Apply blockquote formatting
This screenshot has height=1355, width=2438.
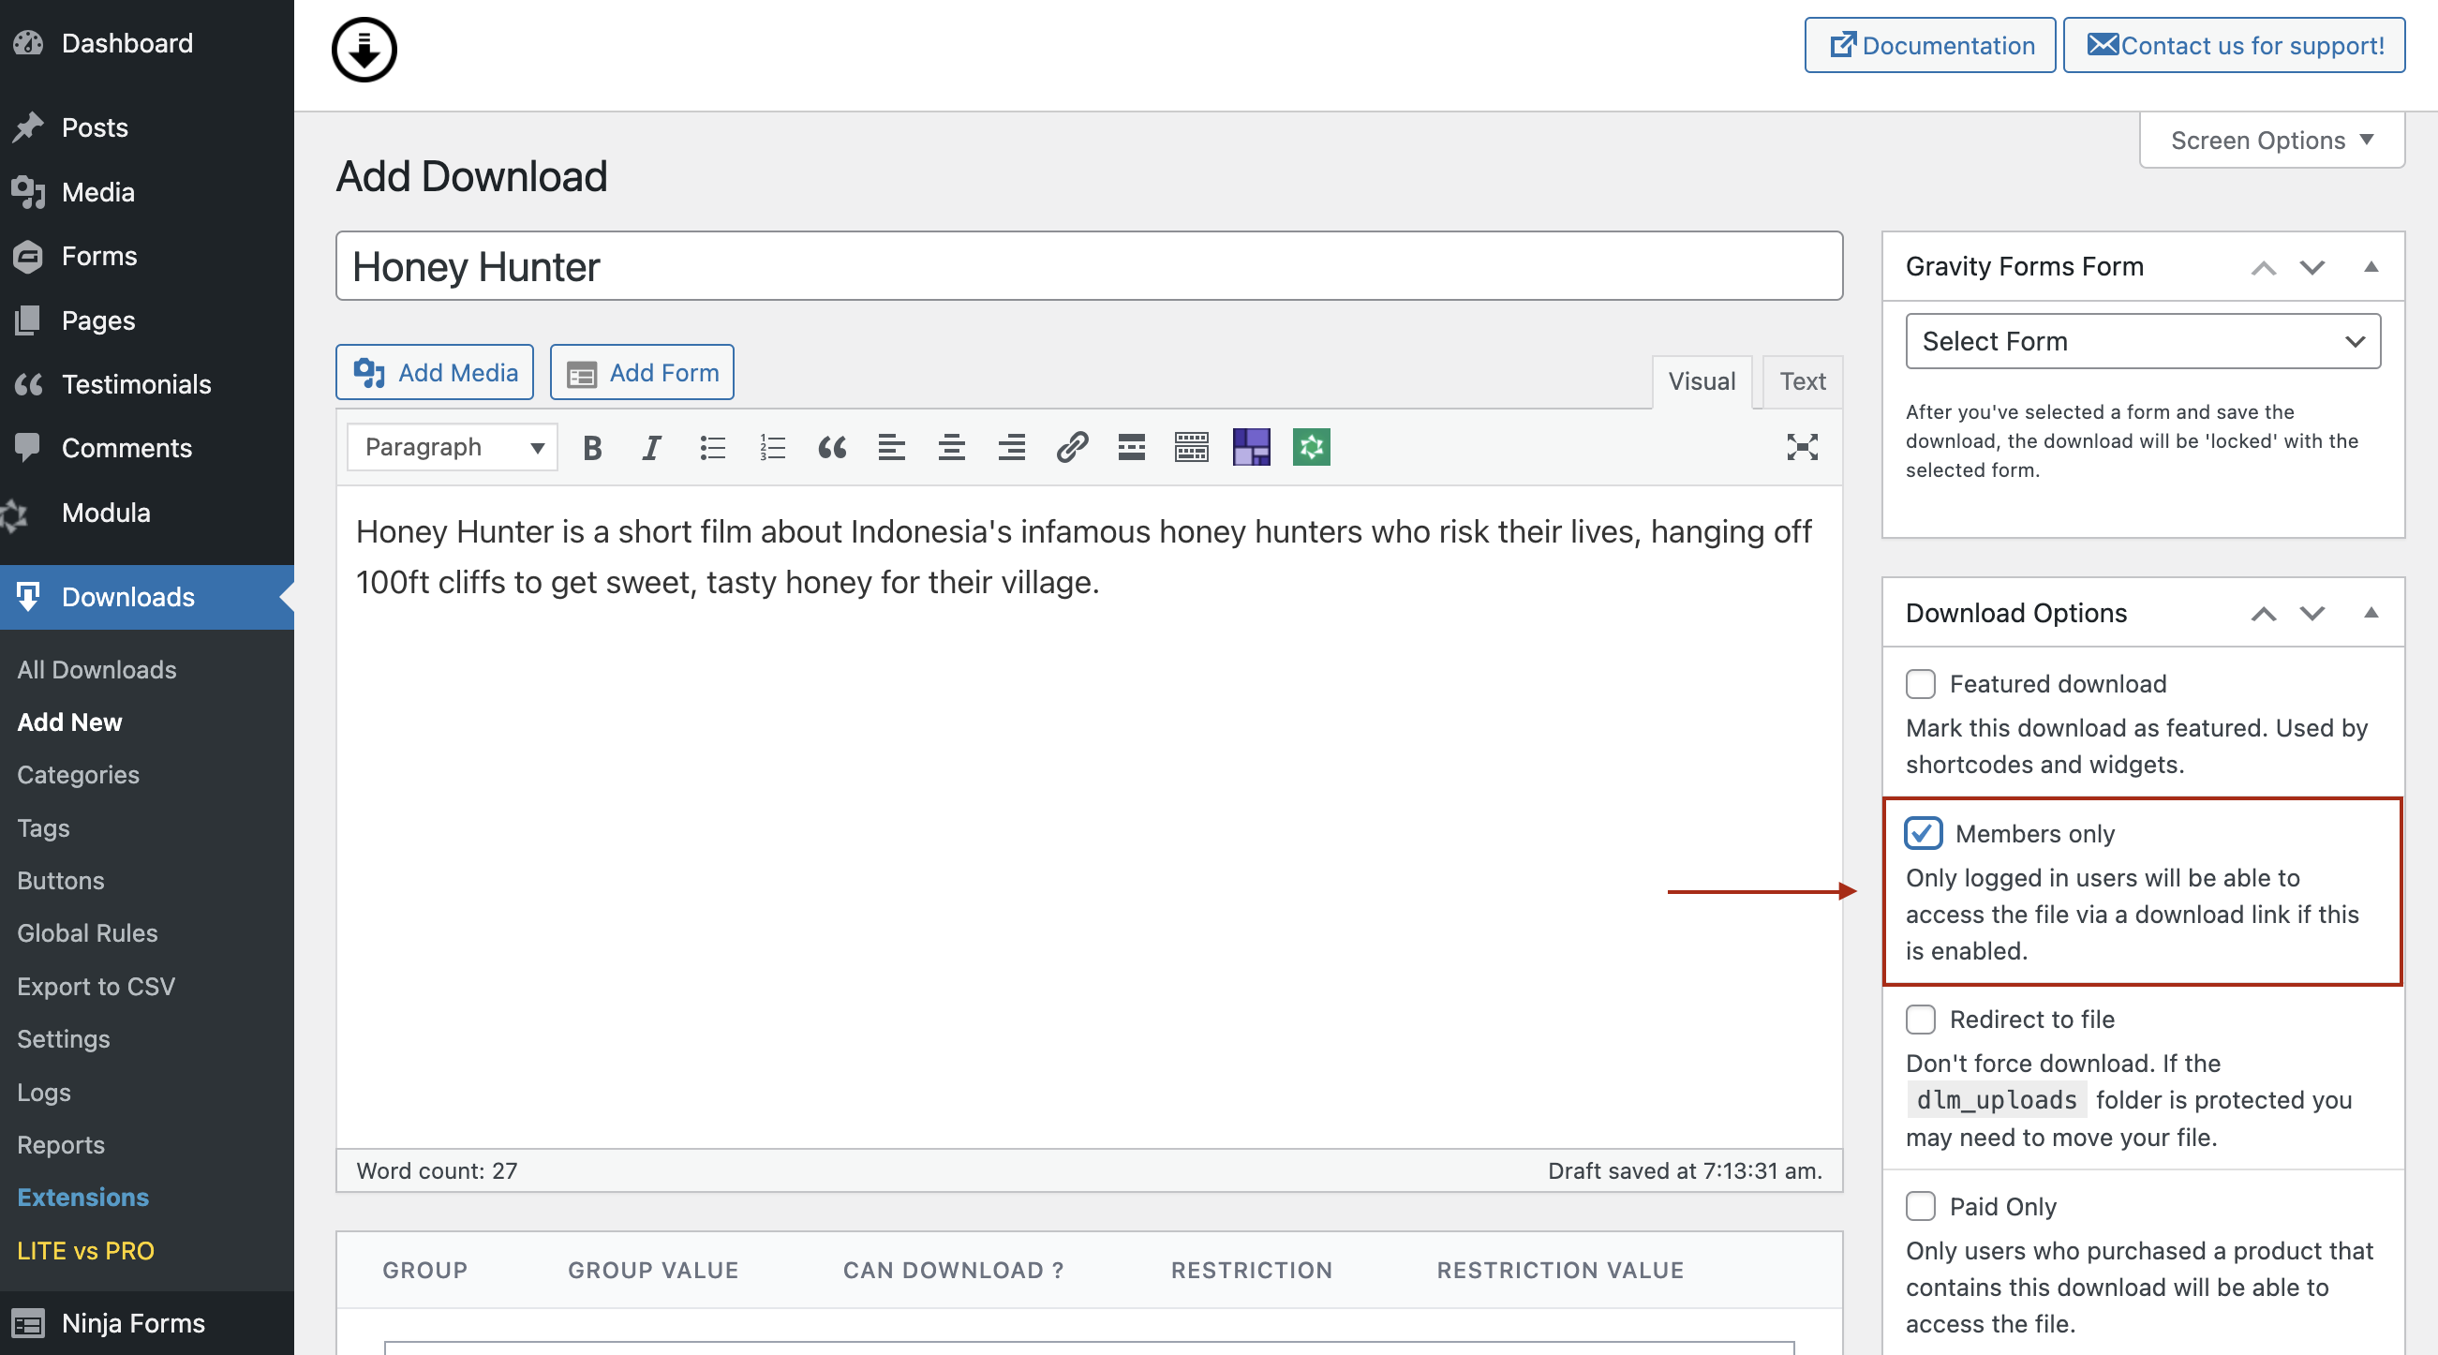click(x=832, y=447)
